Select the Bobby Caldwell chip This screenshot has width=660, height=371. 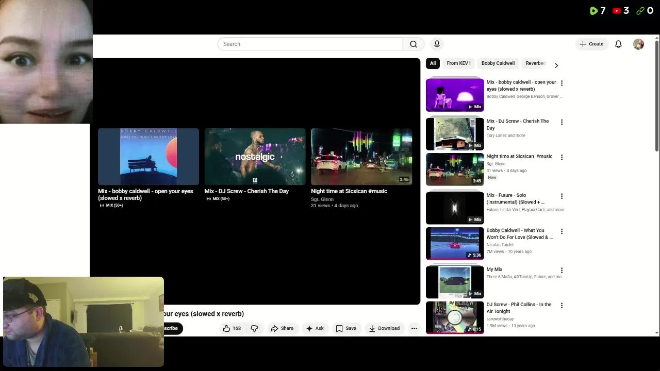pos(498,63)
